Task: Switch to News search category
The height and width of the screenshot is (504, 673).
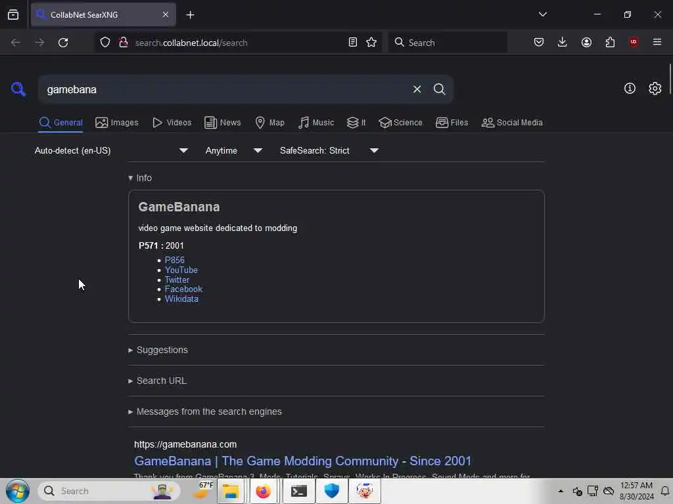Action: click(223, 123)
